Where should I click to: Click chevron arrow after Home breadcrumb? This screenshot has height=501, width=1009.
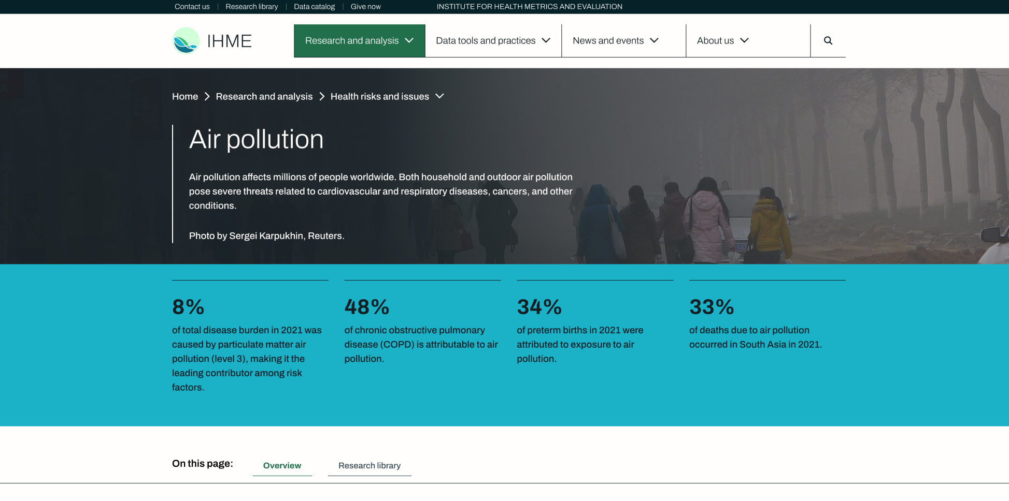tap(207, 97)
